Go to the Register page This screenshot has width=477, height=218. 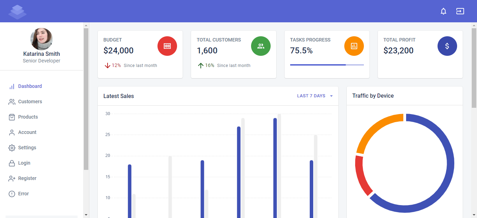point(27,178)
